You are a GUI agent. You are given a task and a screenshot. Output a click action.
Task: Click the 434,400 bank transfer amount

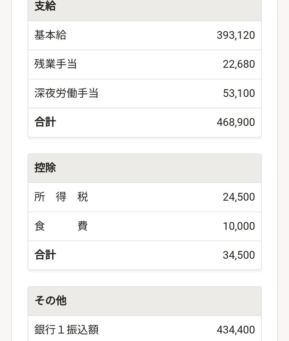[x=236, y=330]
